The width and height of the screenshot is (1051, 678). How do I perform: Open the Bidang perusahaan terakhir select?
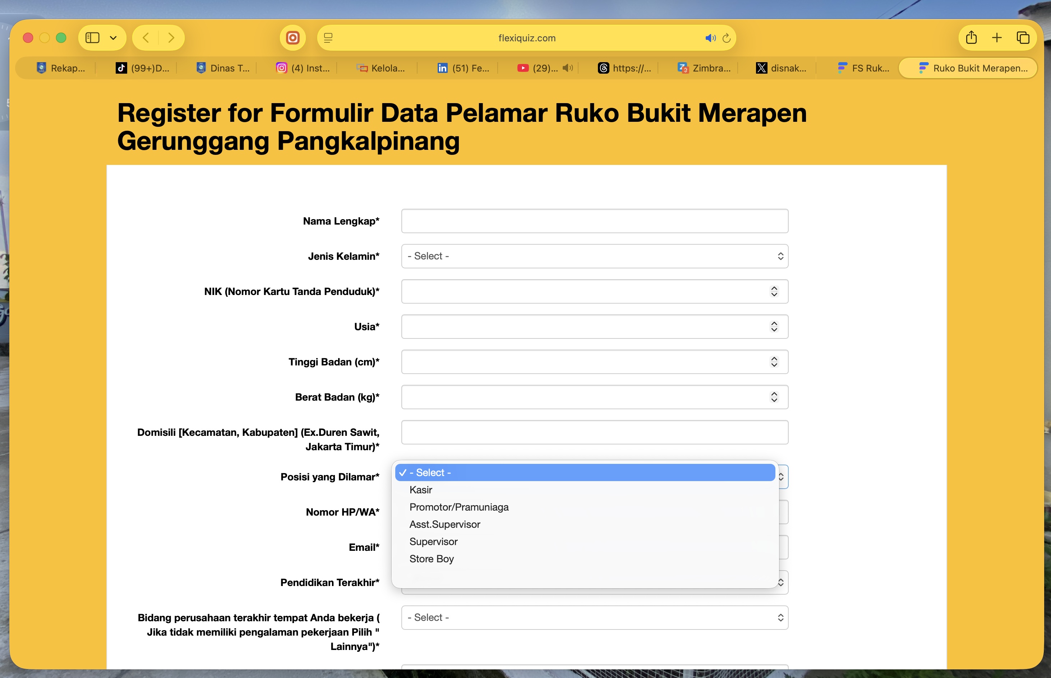pyautogui.click(x=594, y=618)
